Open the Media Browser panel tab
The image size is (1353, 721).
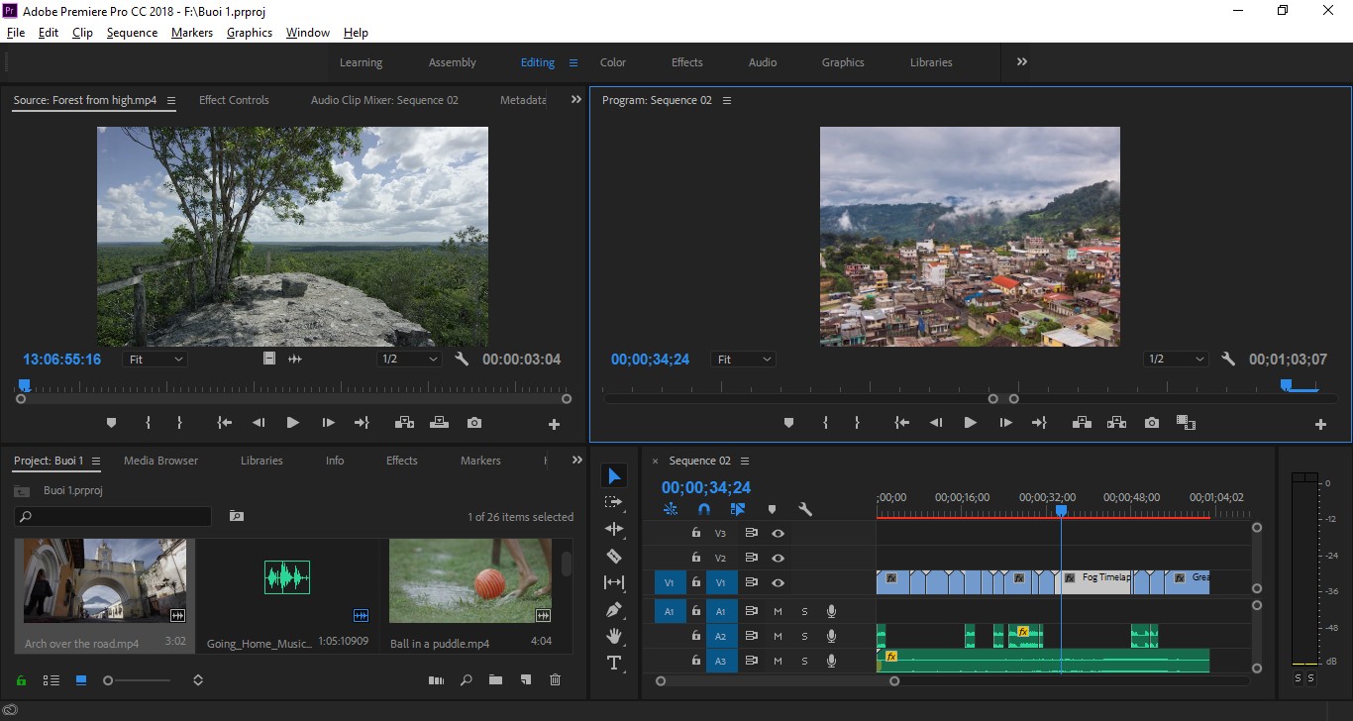[160, 461]
